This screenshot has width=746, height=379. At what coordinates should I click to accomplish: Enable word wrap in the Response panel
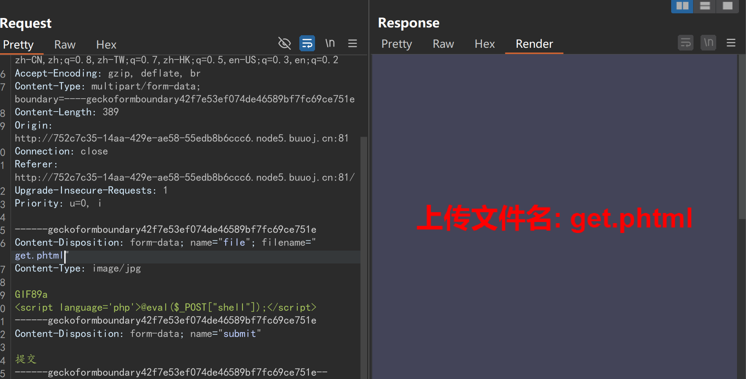tap(685, 43)
